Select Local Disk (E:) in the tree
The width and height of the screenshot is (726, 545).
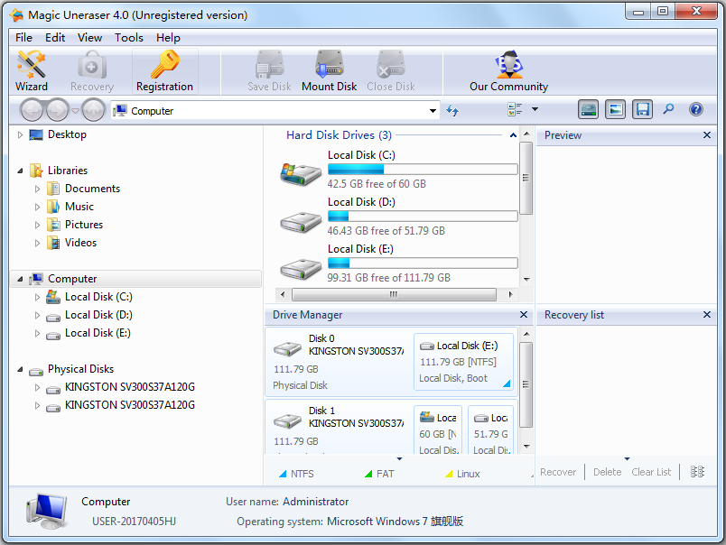(98, 333)
